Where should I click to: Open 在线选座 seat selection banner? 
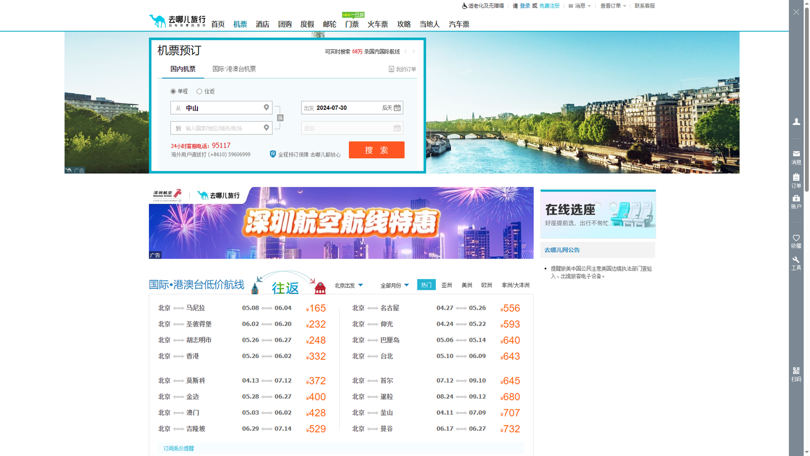tap(598, 214)
